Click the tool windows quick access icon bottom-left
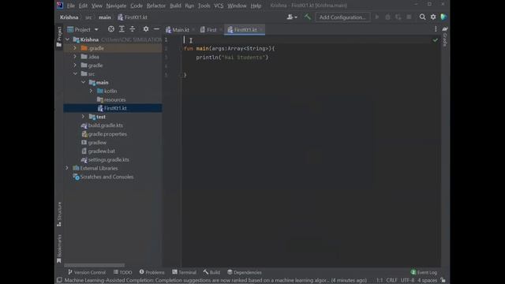 59,280
